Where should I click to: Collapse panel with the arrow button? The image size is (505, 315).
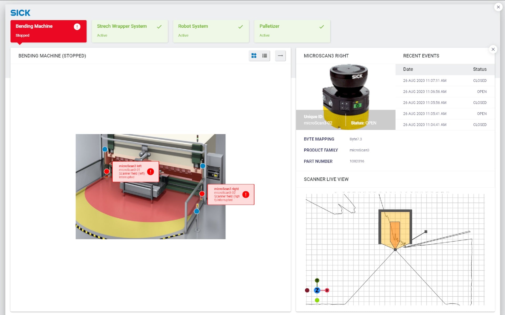point(280,56)
